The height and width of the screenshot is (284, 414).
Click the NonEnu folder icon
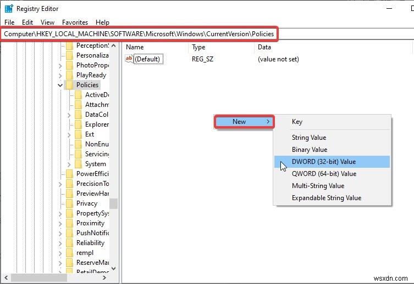[x=79, y=144]
